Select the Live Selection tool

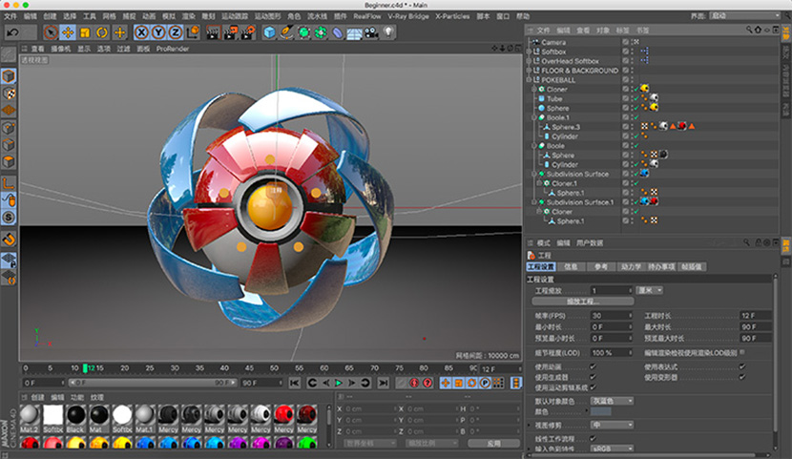click(x=51, y=32)
